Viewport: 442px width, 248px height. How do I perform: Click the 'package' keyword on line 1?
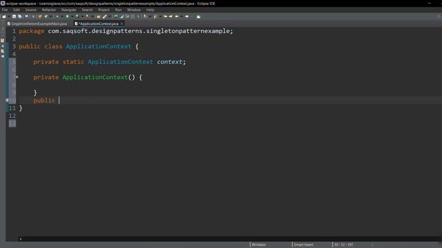point(32,31)
